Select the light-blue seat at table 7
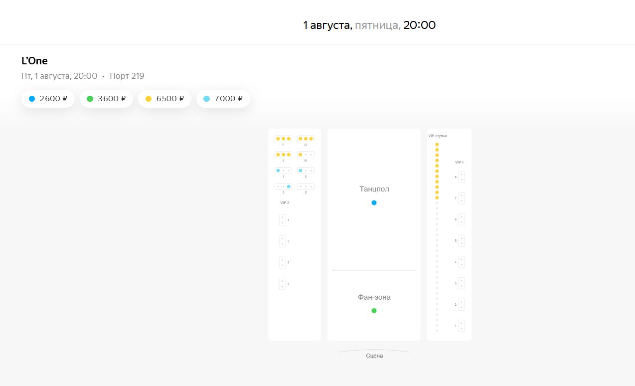Screen dimensions: 635x386 tap(278, 171)
